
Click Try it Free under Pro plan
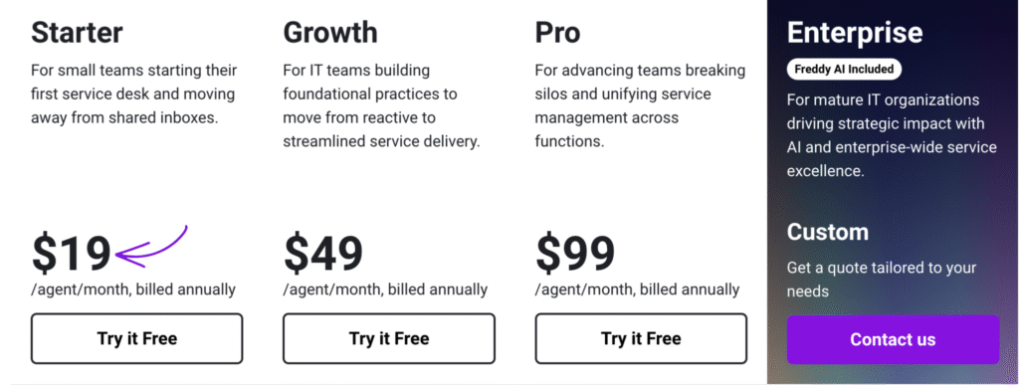pyautogui.click(x=641, y=339)
